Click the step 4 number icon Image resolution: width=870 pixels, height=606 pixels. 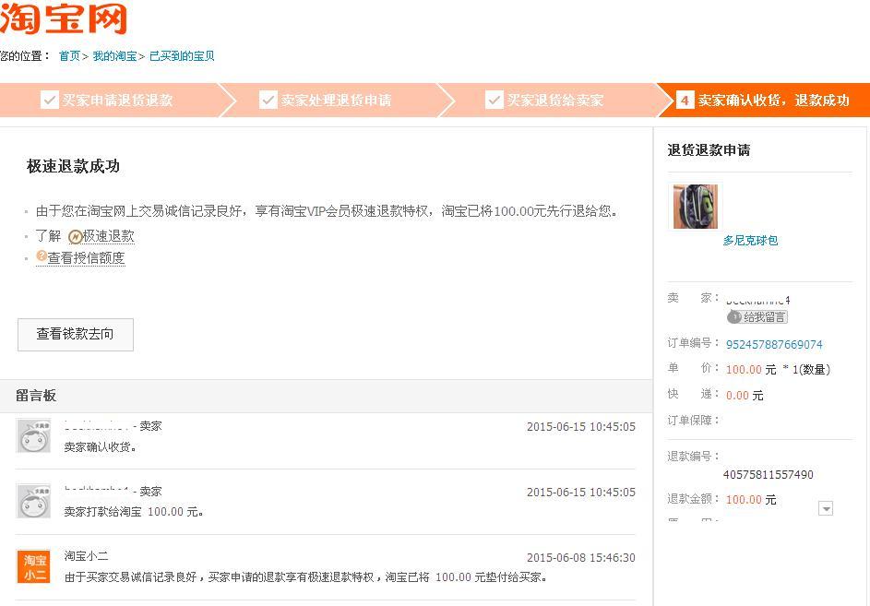pos(685,100)
